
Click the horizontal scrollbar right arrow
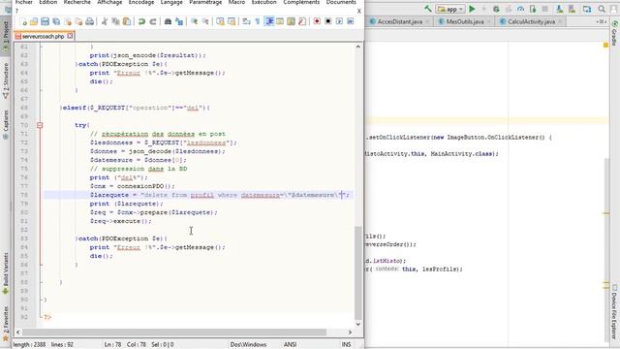(x=350, y=333)
